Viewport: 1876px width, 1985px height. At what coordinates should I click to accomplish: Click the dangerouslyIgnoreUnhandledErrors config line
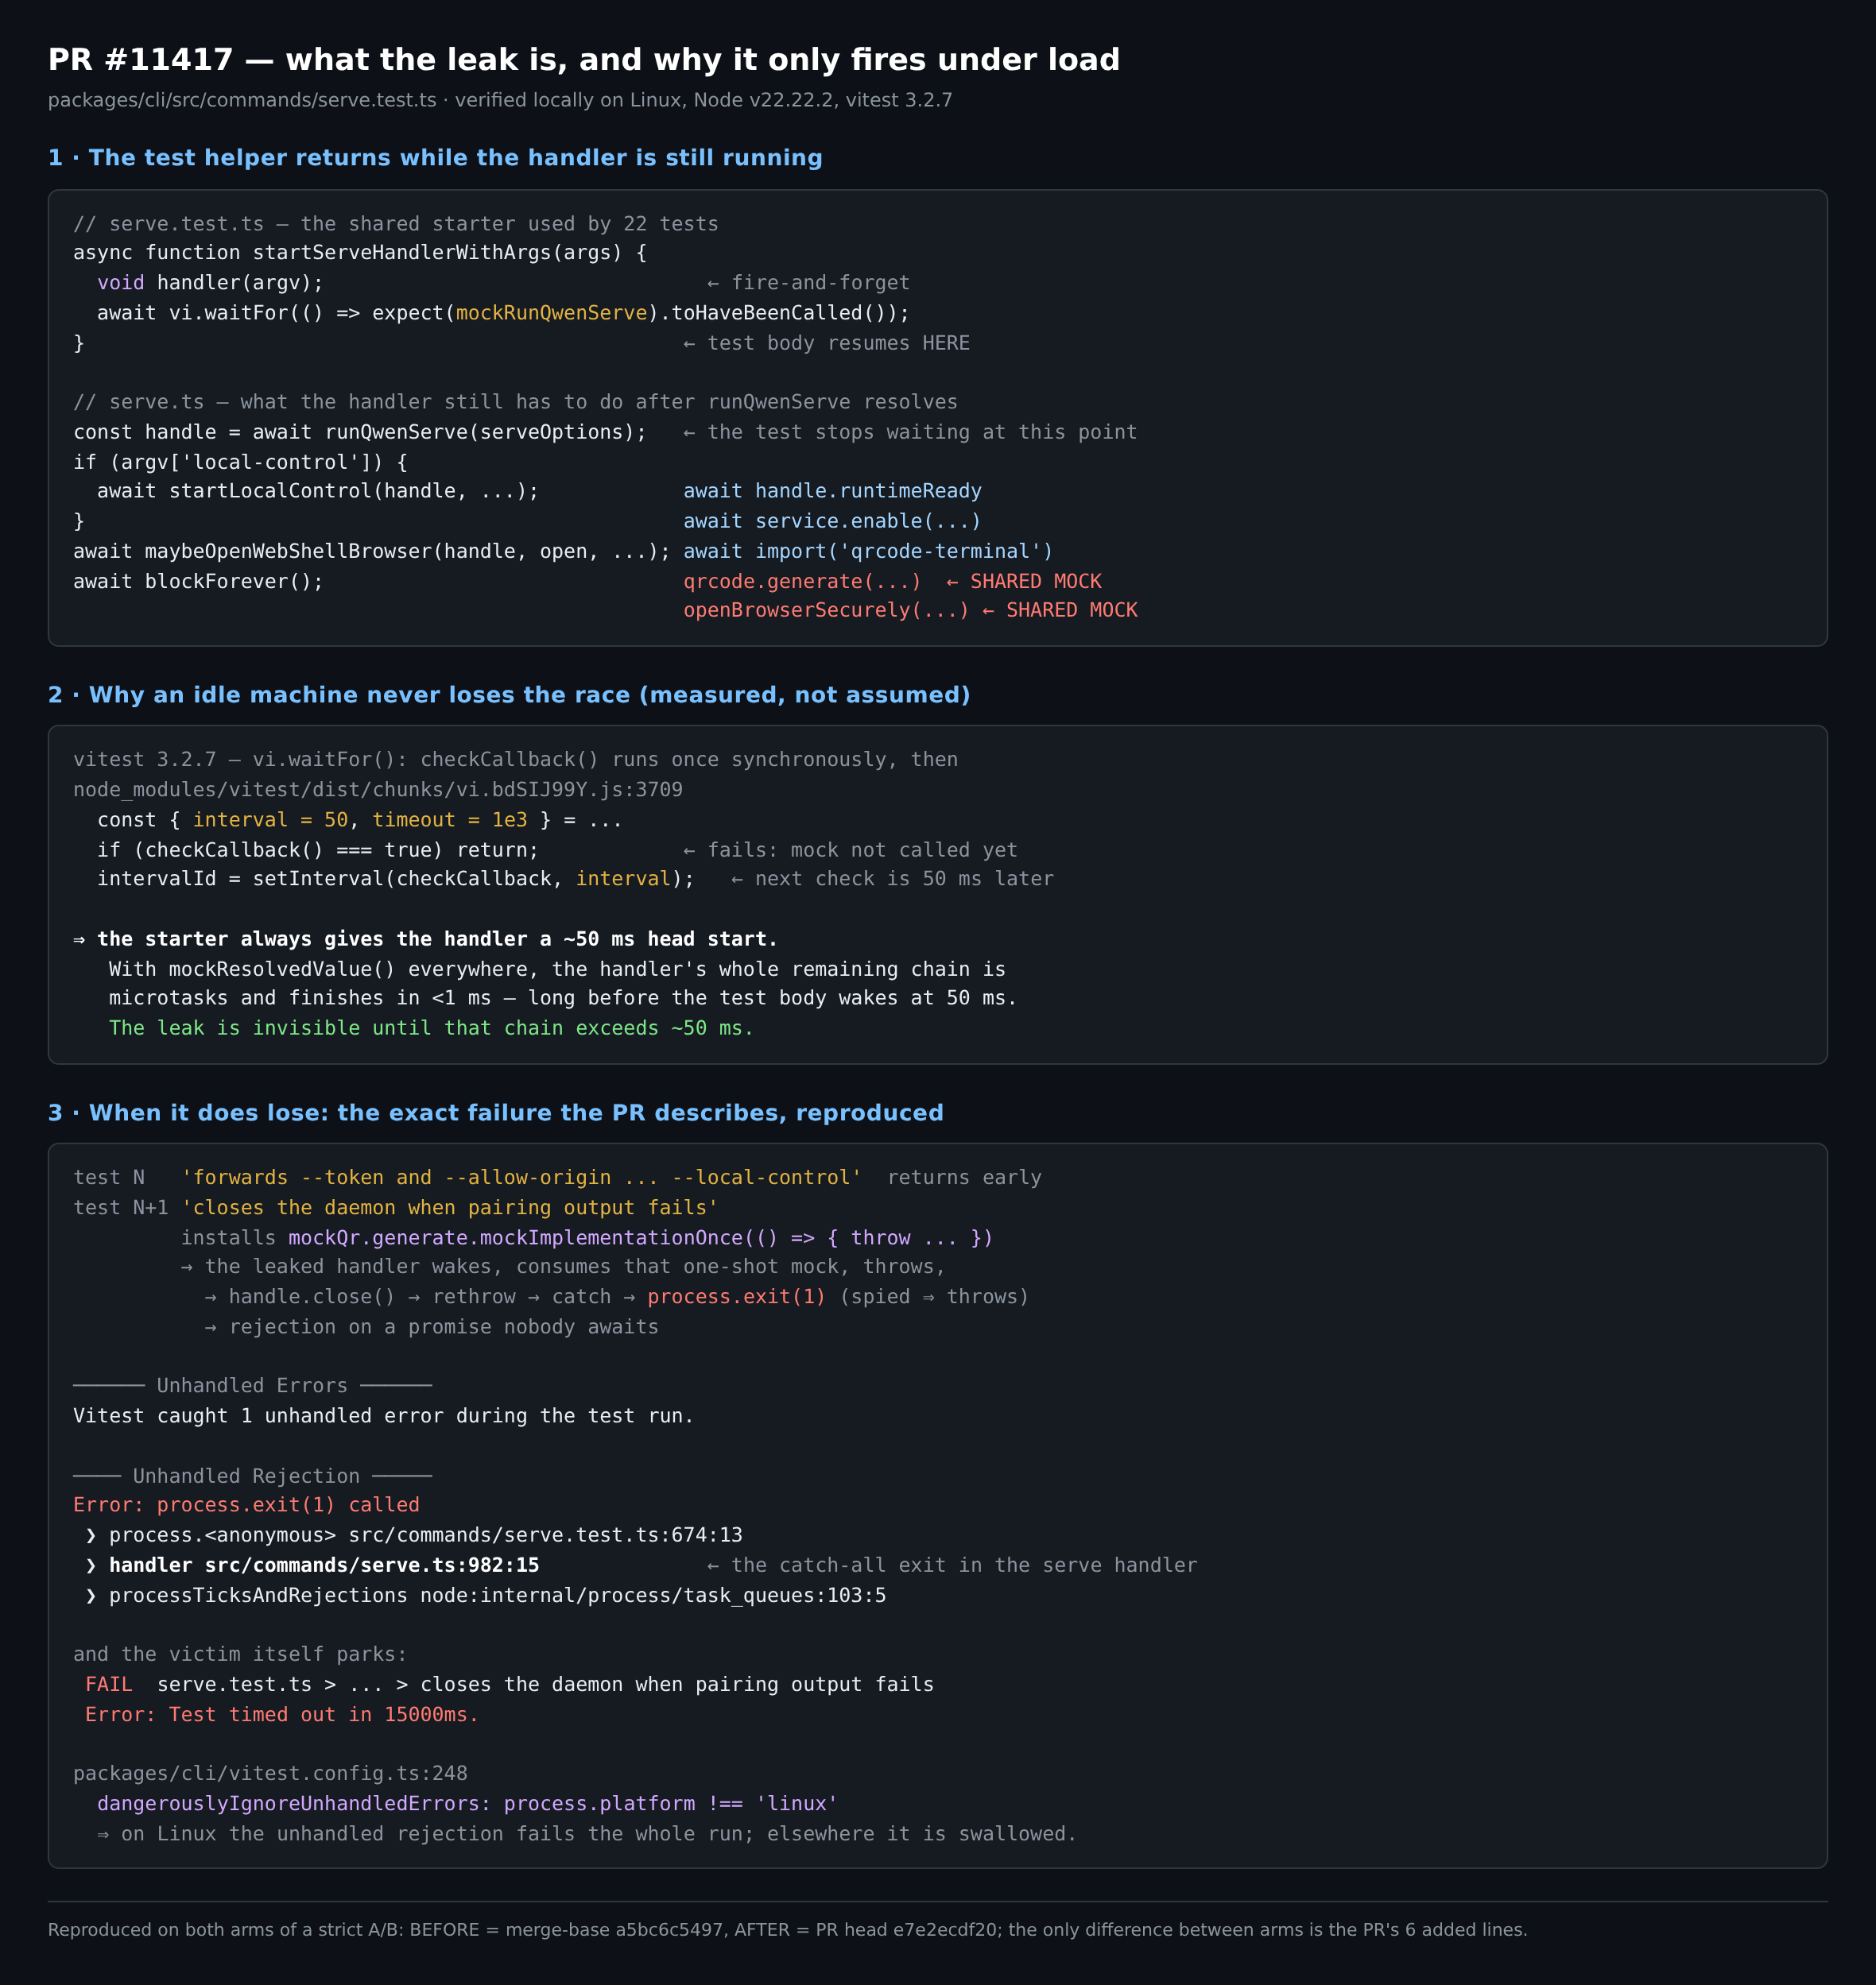467,1803
